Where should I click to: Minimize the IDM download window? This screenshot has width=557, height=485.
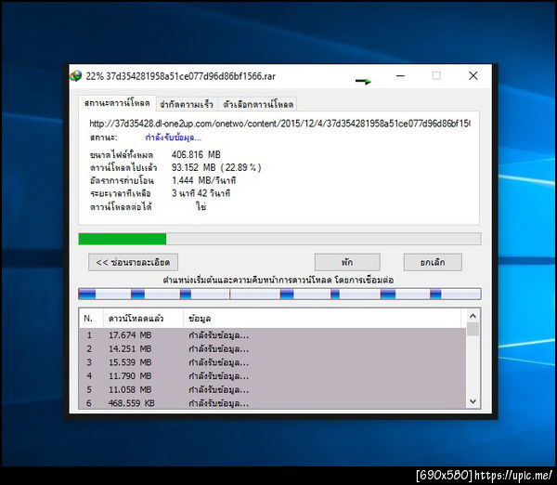point(400,76)
